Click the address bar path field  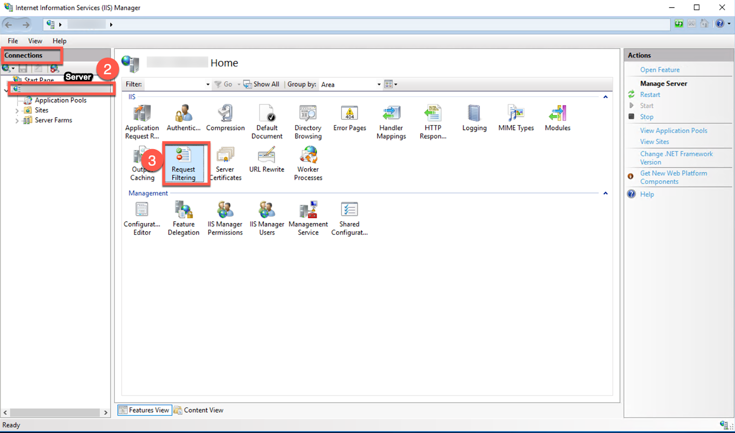coord(356,24)
